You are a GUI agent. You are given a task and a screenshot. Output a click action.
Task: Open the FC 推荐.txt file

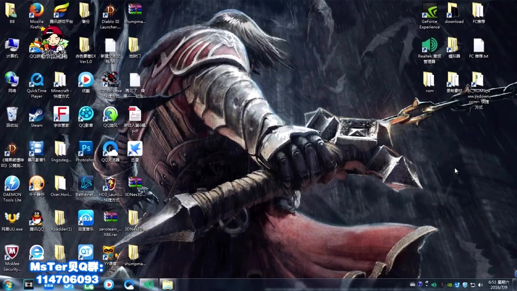tap(479, 48)
